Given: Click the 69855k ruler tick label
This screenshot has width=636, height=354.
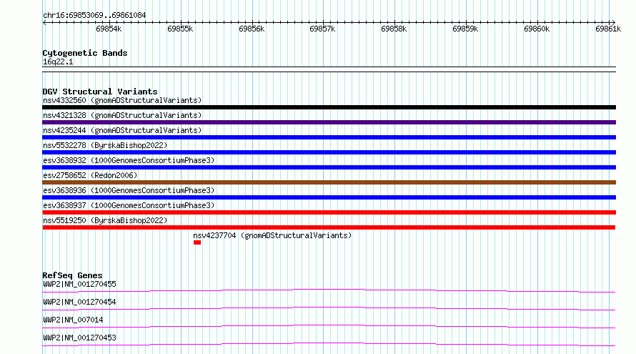Looking at the screenshot, I should click(180, 29).
